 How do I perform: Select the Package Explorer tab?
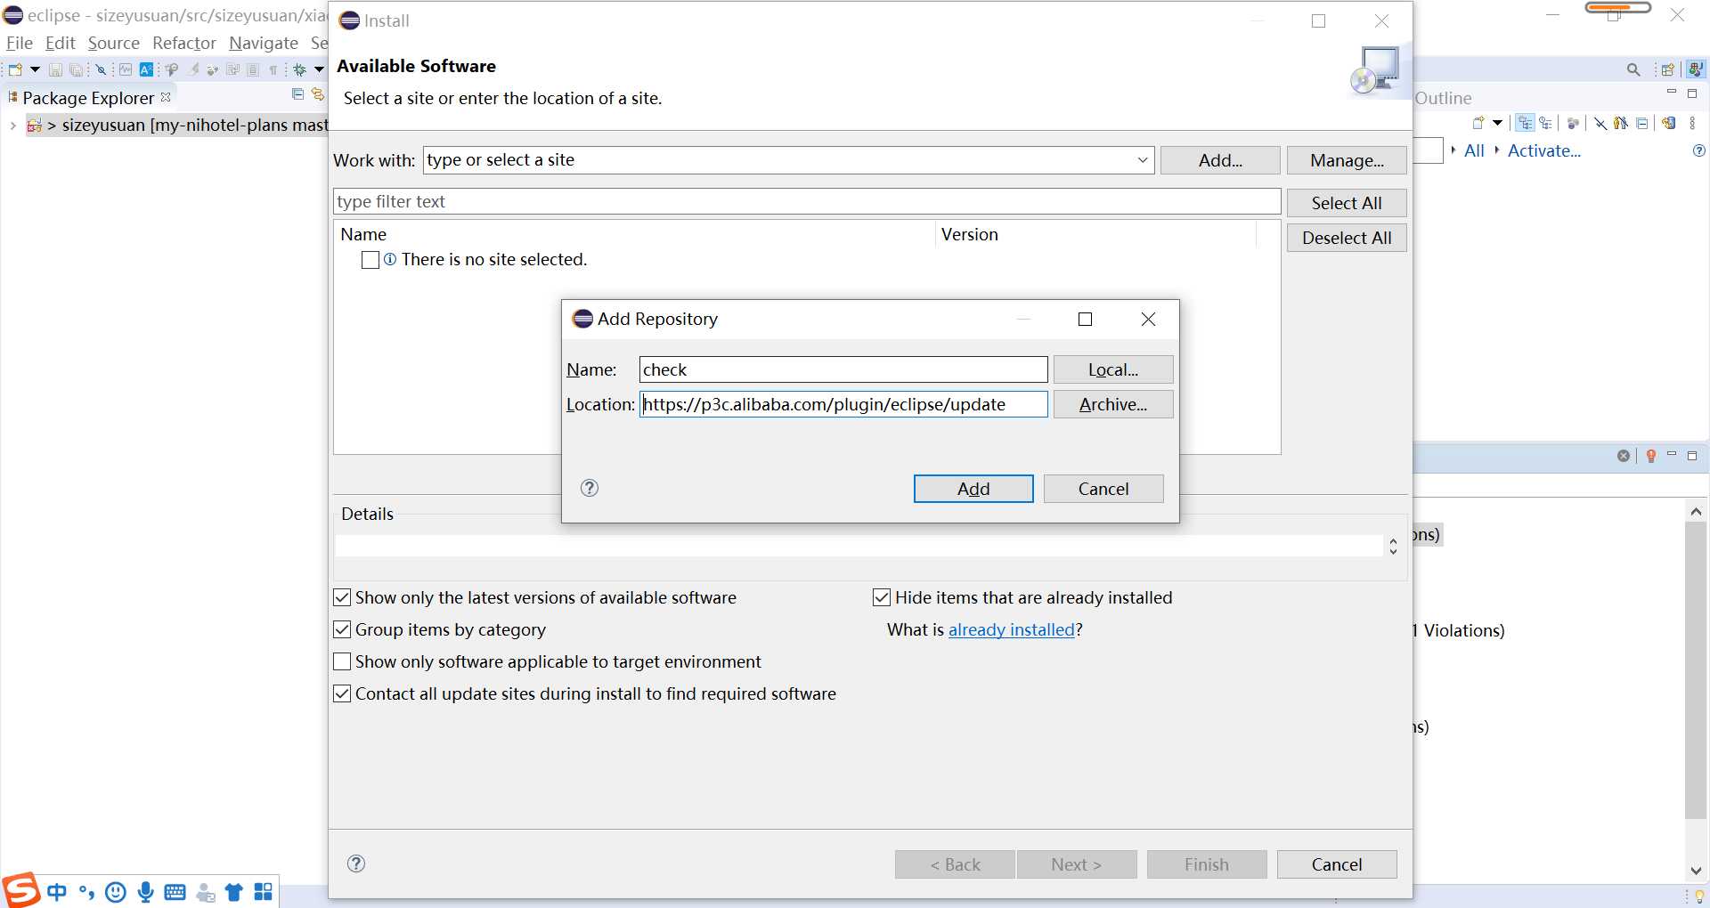89,97
